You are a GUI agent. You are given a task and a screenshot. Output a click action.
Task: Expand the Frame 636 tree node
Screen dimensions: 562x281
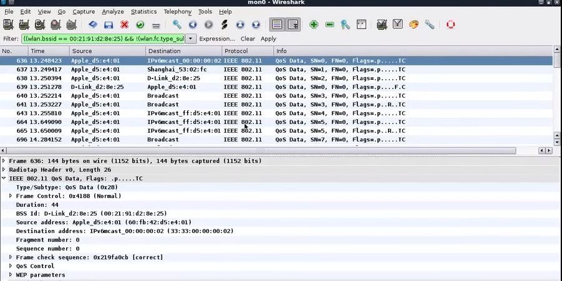pyautogui.click(x=4, y=161)
